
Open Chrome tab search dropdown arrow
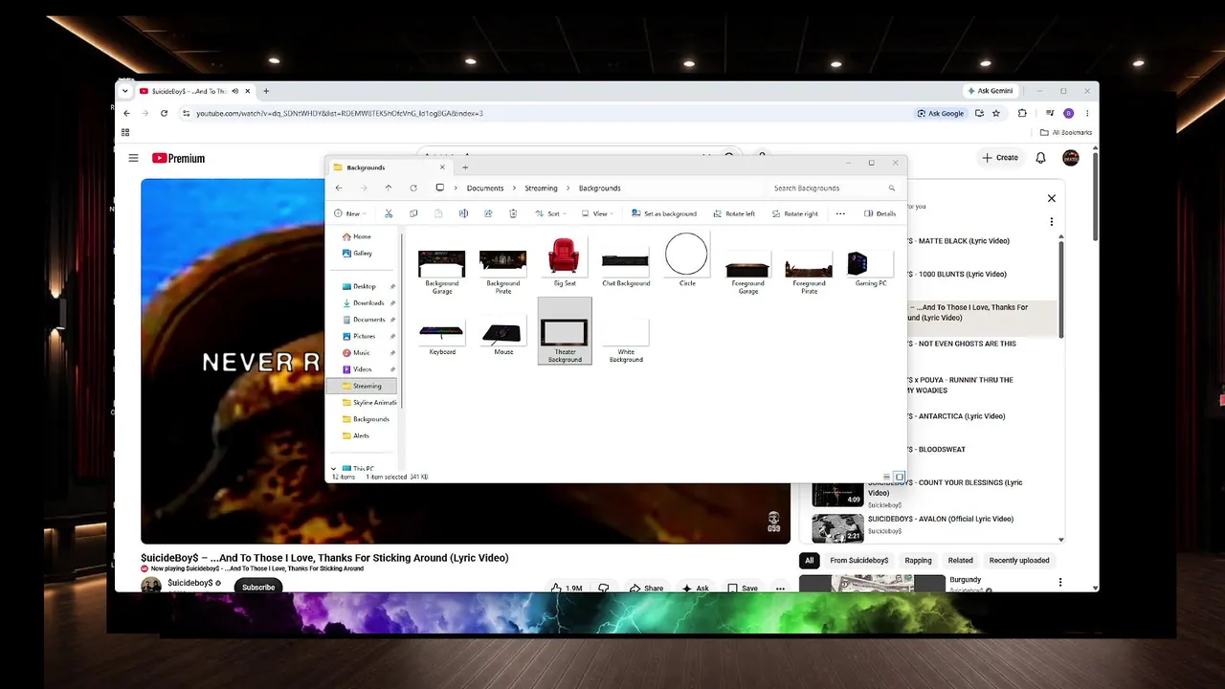(124, 91)
